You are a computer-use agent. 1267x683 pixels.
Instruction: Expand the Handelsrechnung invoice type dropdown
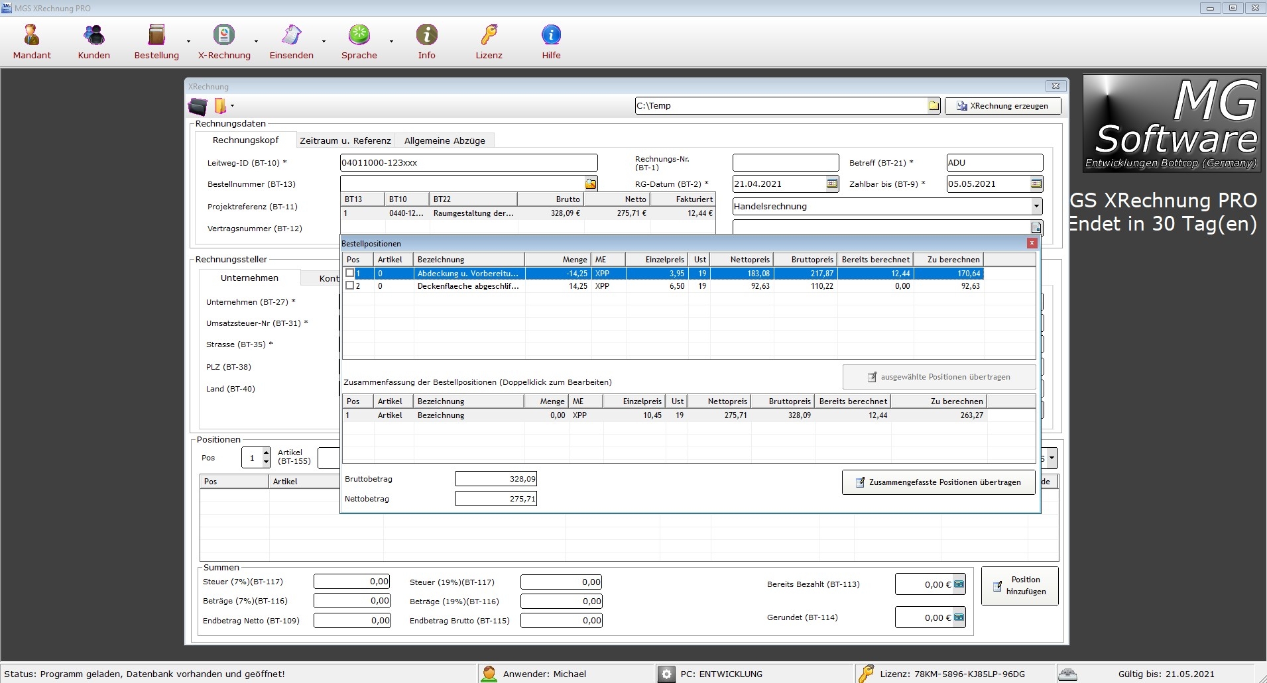(1036, 206)
